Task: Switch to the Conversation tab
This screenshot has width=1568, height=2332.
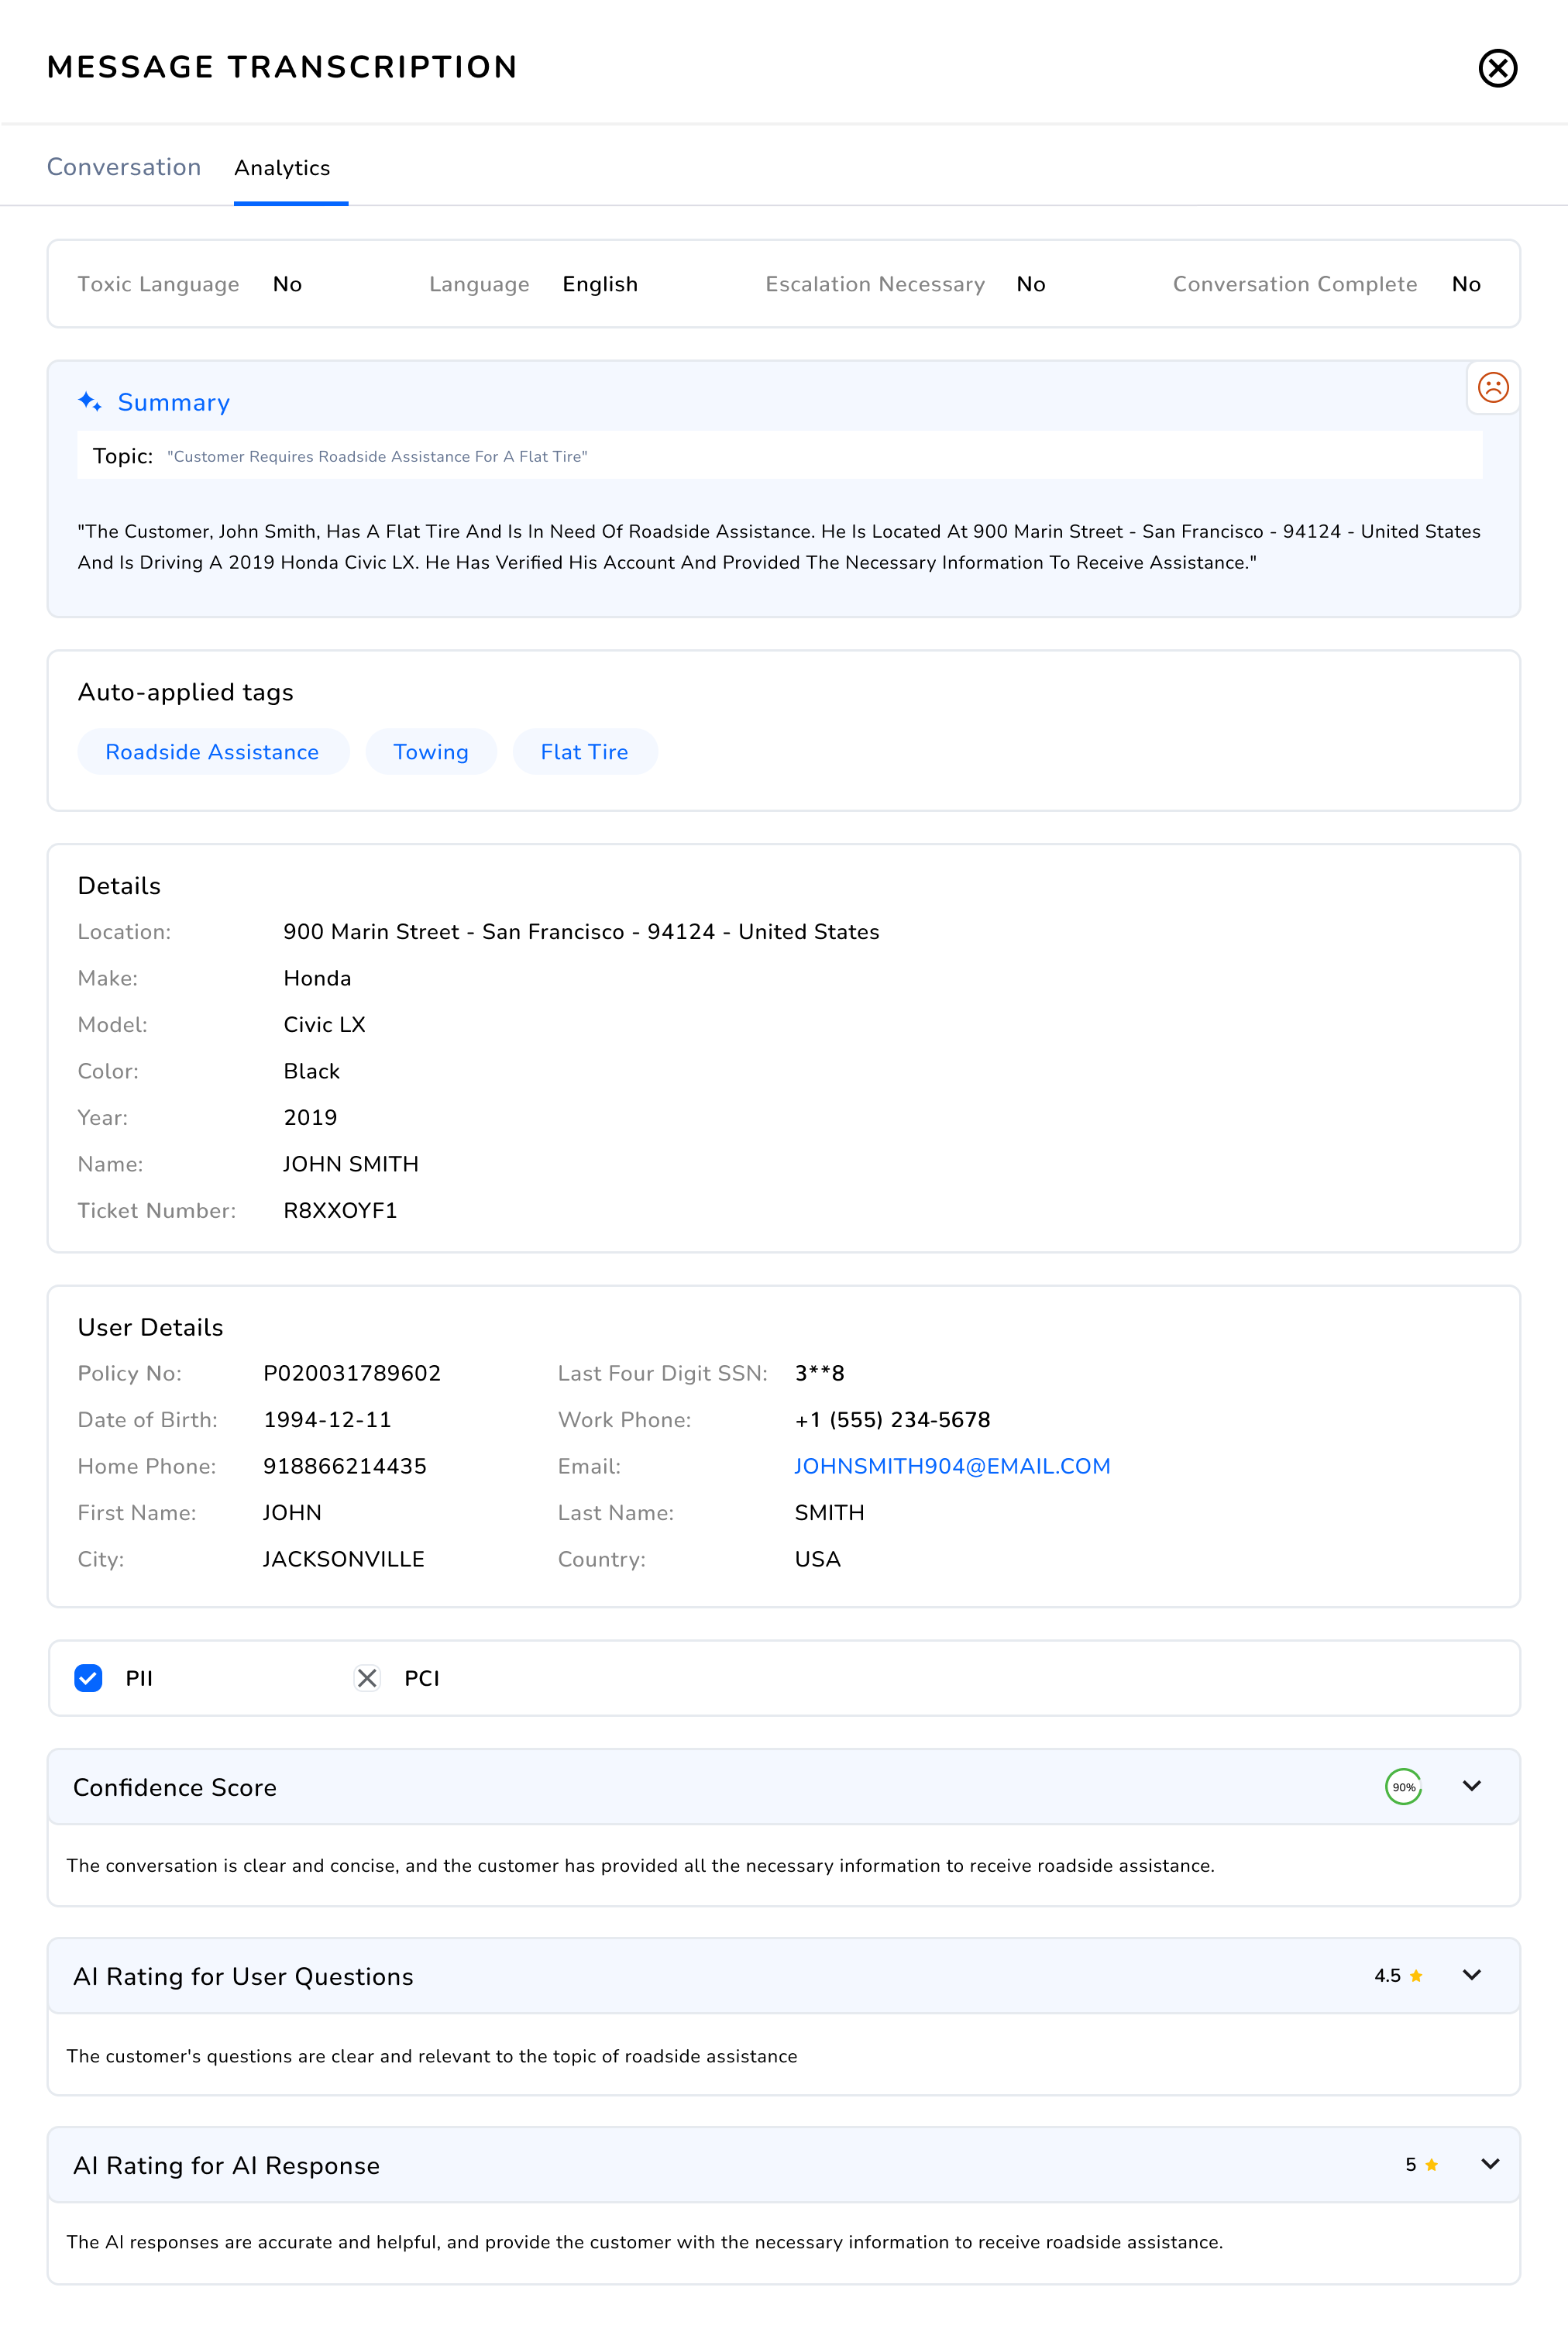Action: 124,167
